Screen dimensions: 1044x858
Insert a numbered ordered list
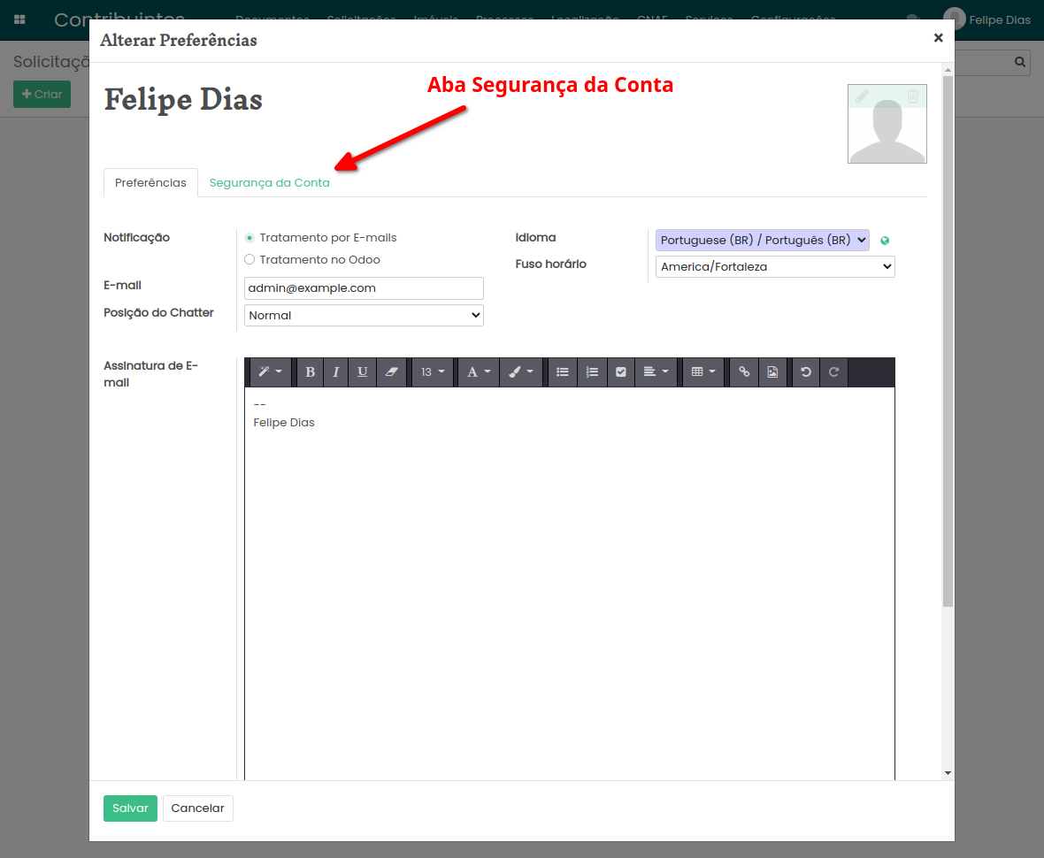point(592,372)
